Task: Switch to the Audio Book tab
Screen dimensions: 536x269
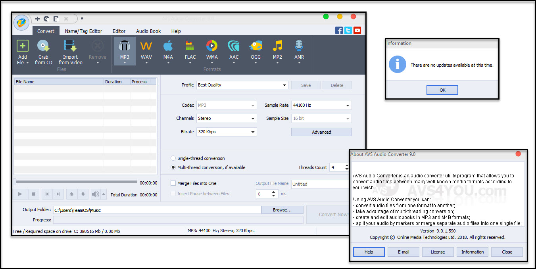Action: [x=148, y=31]
